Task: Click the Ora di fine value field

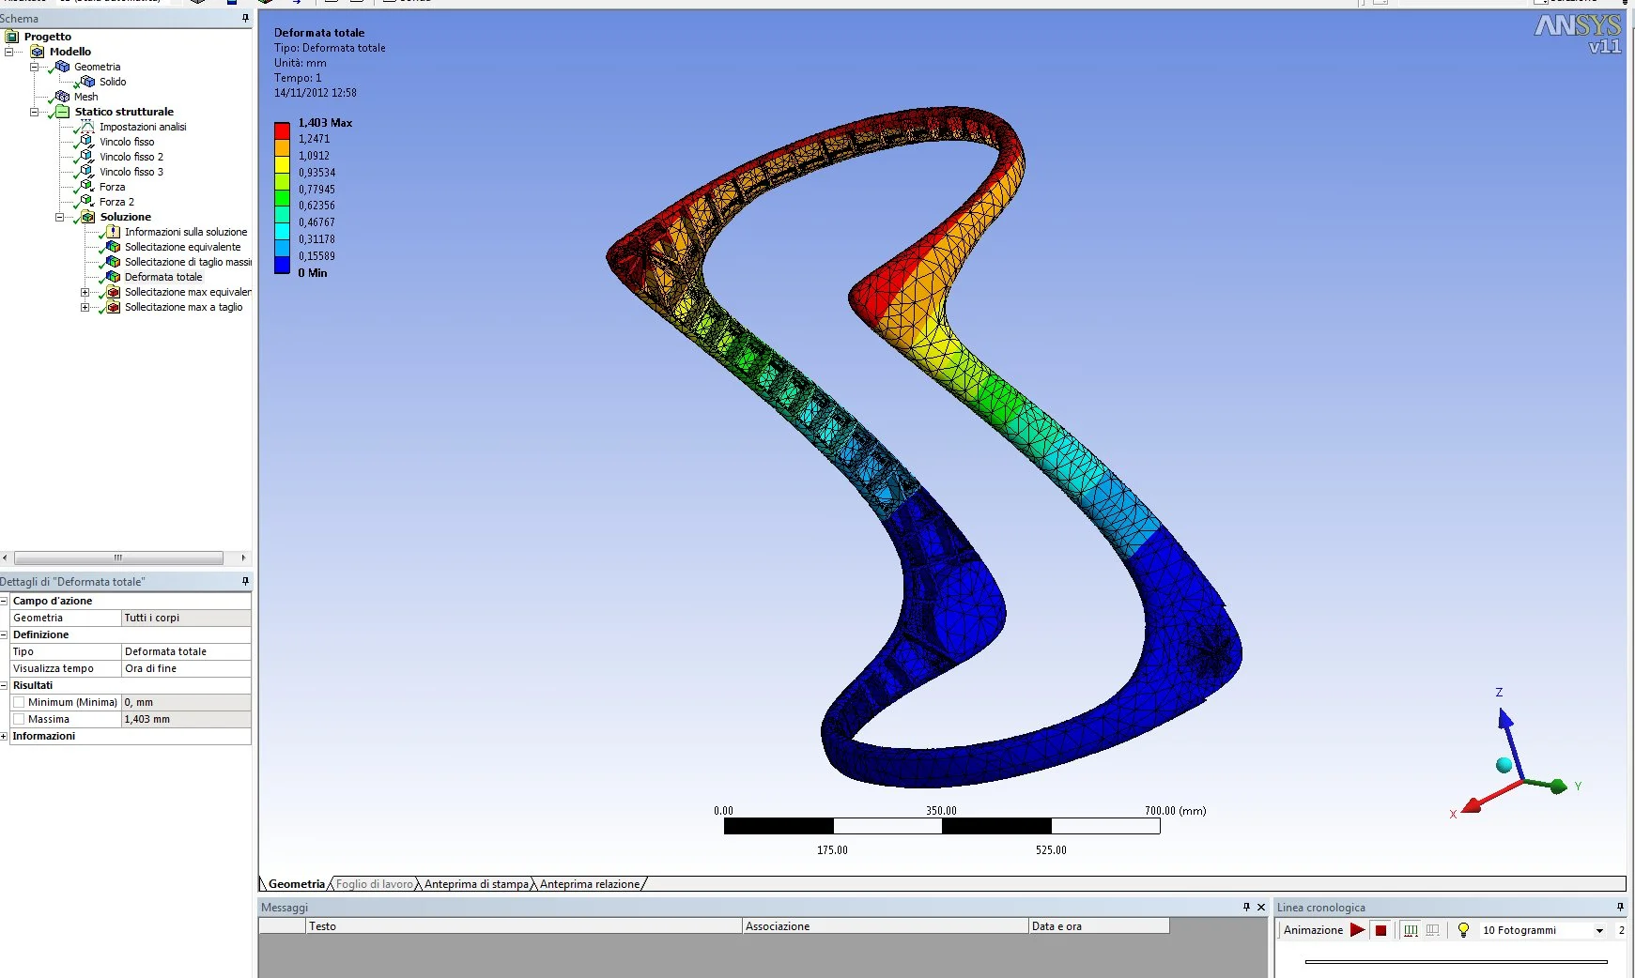Action: 186,668
